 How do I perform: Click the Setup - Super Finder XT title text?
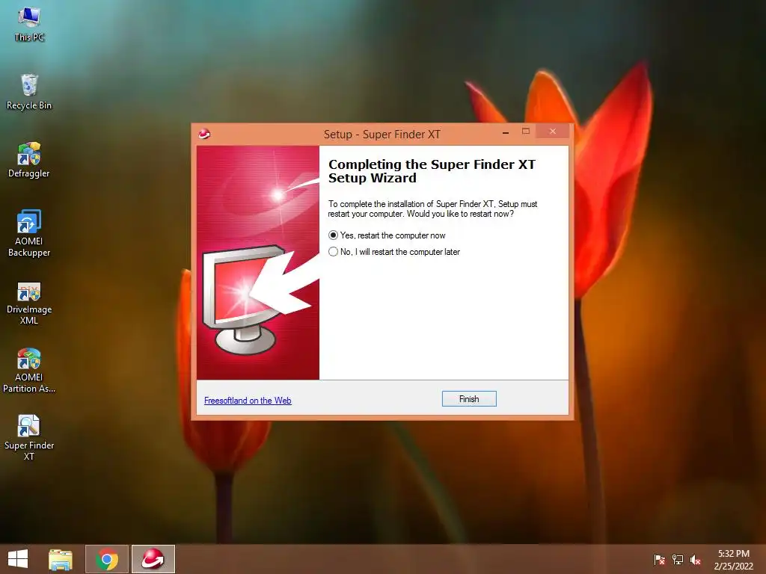point(382,135)
